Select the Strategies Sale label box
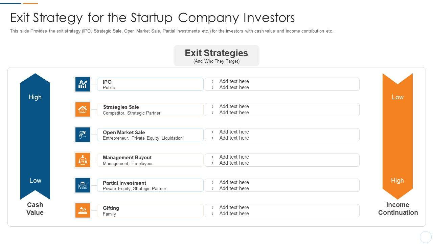 coord(150,110)
